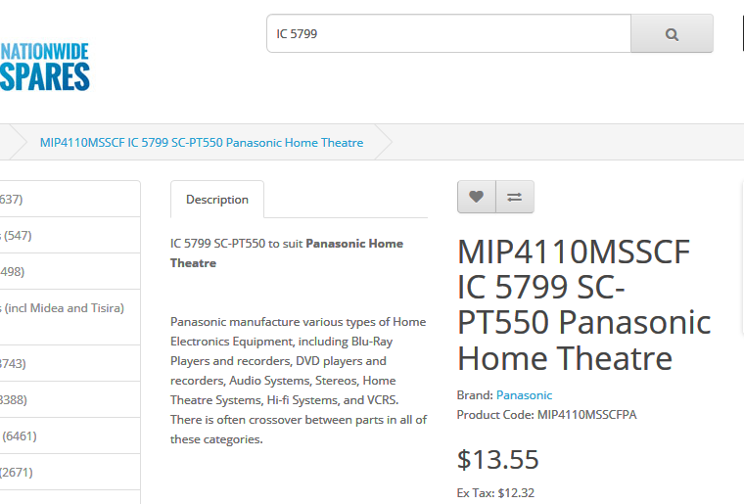Click the magnifier search button

click(672, 33)
